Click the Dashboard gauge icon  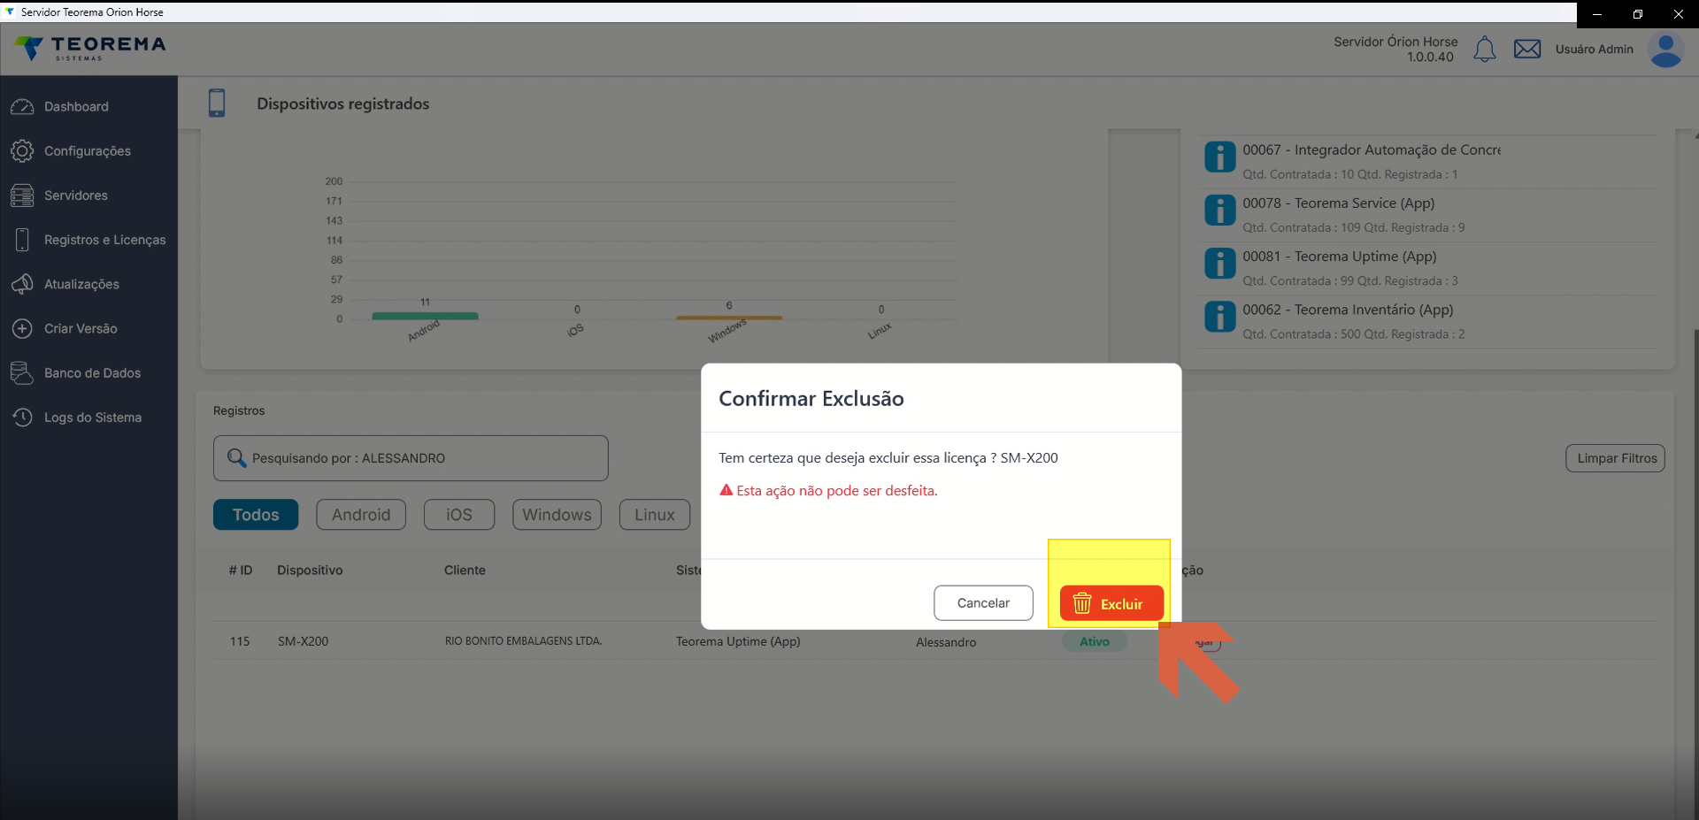click(22, 106)
